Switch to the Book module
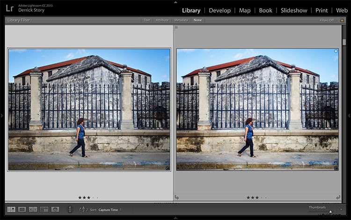The width and height of the screenshot is (351, 220). [265, 10]
